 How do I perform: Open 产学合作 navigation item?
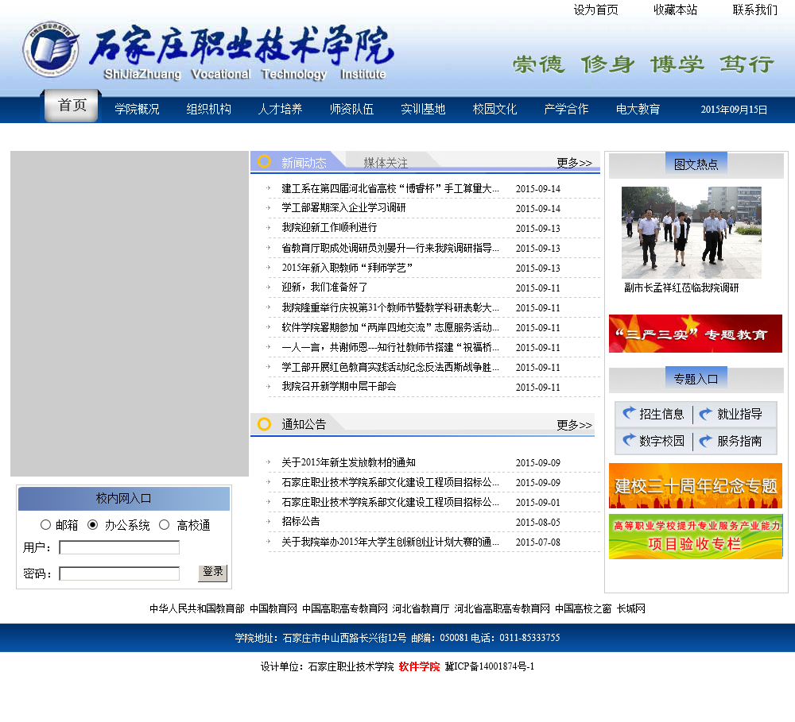coord(566,109)
